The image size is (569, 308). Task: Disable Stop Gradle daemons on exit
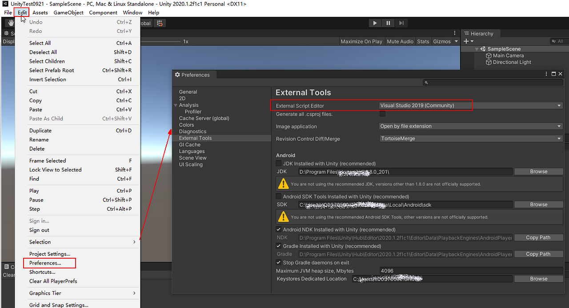point(279,262)
